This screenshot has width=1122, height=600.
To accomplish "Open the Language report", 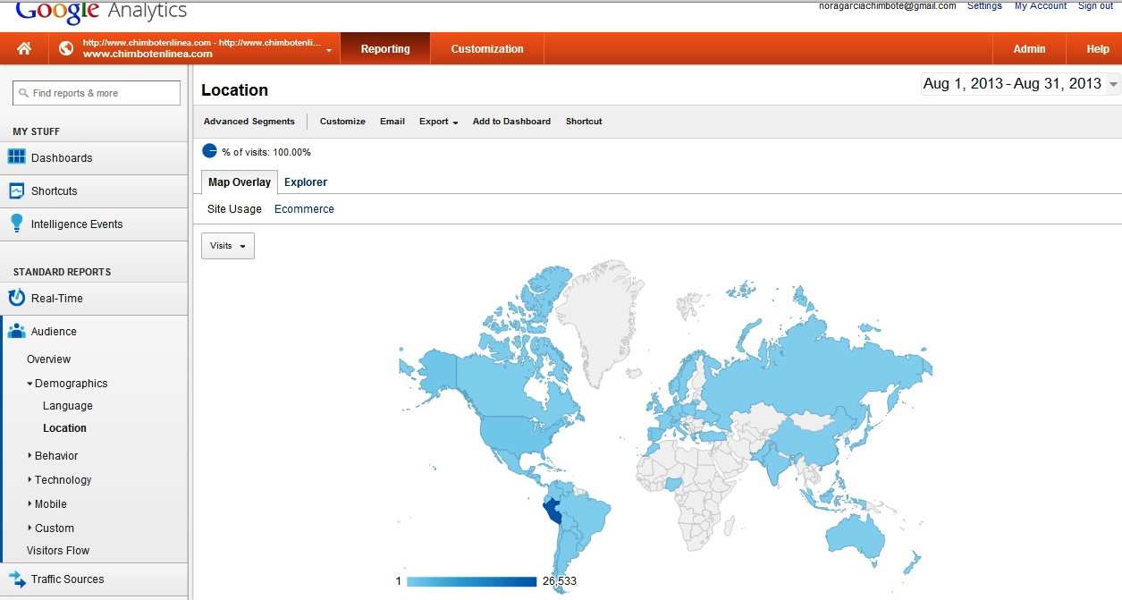I will tap(68, 405).
